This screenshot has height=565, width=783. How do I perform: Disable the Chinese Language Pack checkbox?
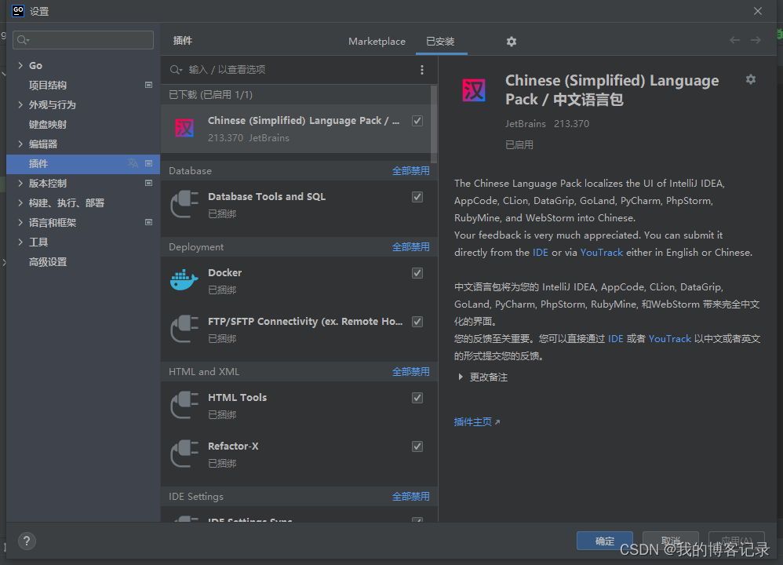(417, 121)
